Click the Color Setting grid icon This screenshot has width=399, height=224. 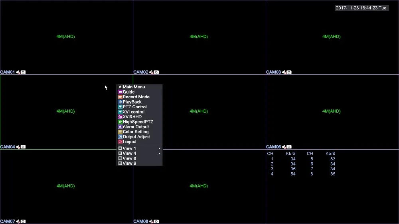120,132
